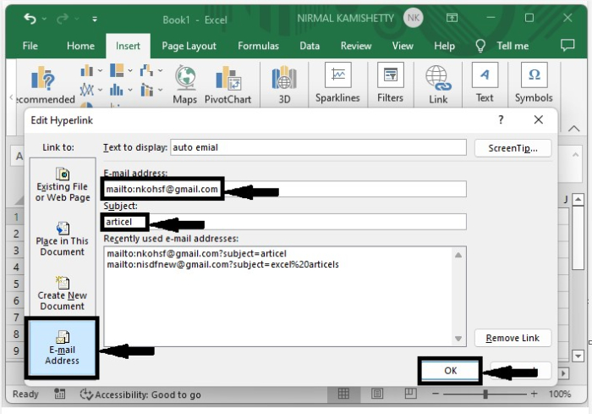Open the Page Layout tab
The image size is (592, 414).
pos(189,46)
